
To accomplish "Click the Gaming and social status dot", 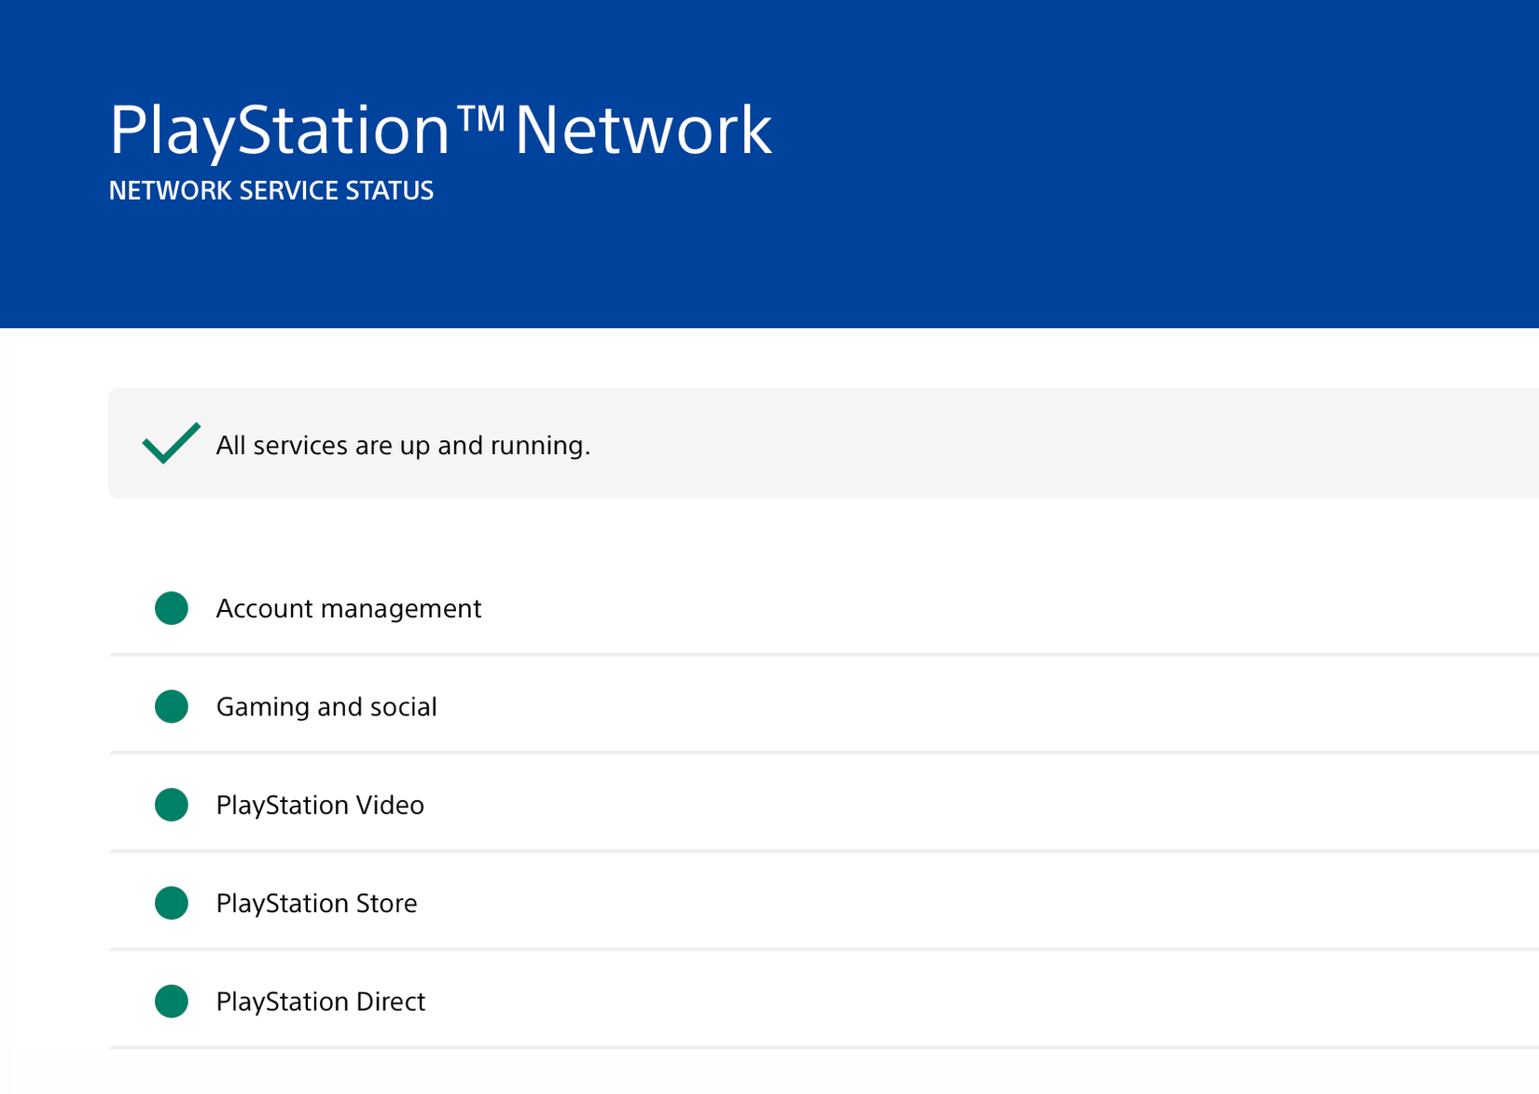I will (172, 707).
